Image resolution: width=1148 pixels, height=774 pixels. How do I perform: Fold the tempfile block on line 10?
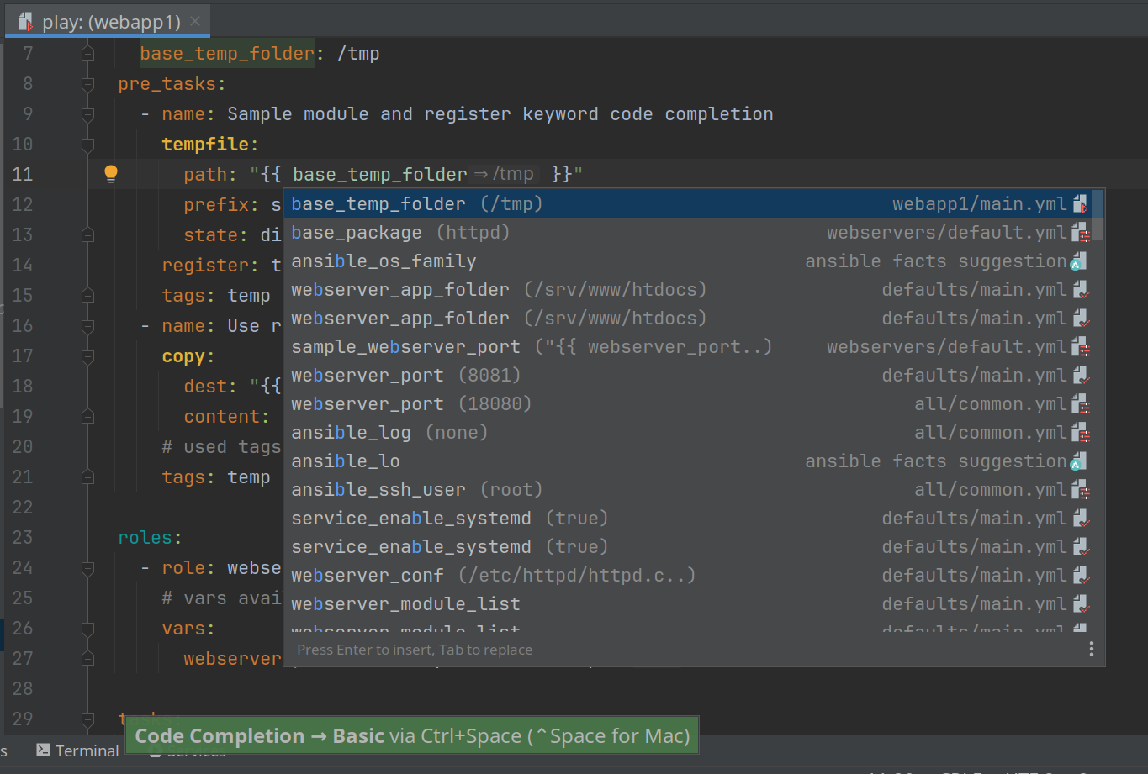(x=87, y=145)
